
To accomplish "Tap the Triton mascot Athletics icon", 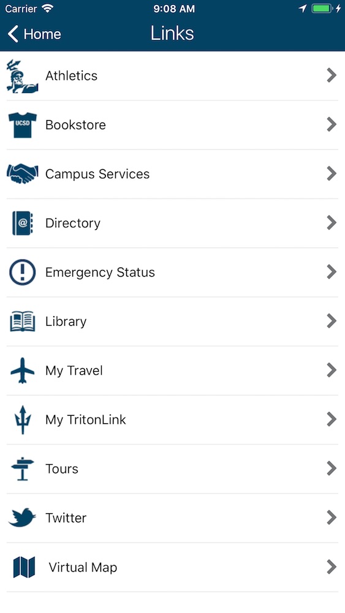I will pyautogui.click(x=22, y=76).
